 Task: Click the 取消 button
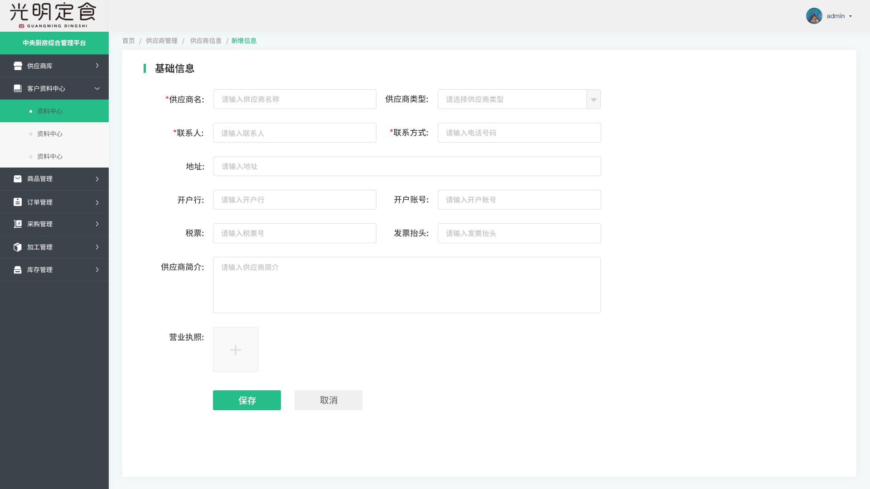[x=329, y=400]
